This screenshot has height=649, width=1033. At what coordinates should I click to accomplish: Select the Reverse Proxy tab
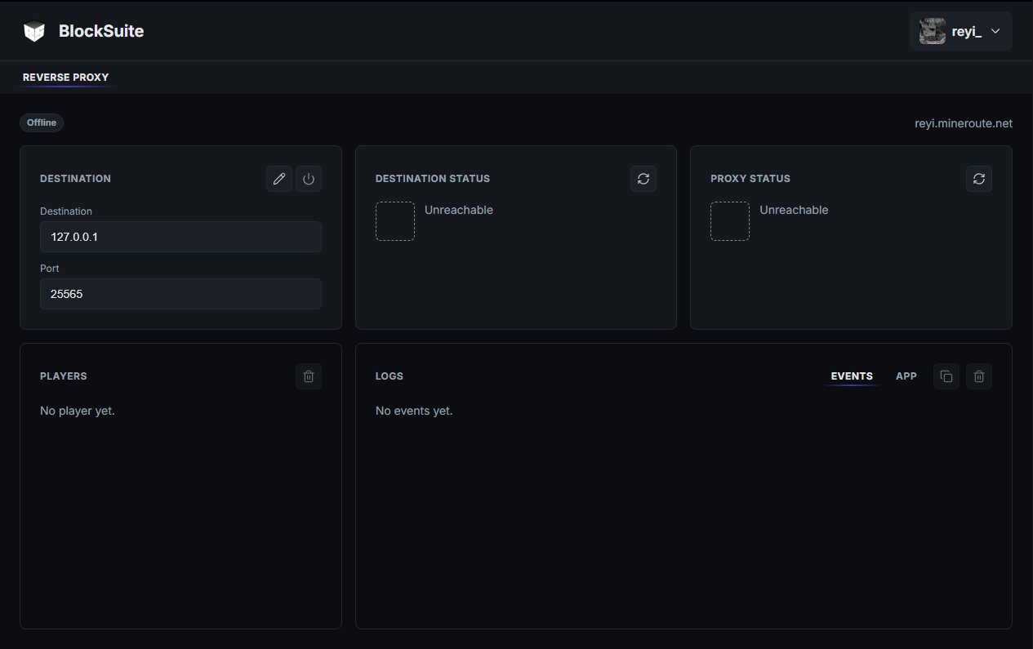pos(66,78)
